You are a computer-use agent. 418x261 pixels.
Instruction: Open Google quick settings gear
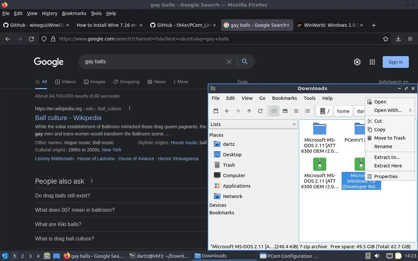coord(357,62)
